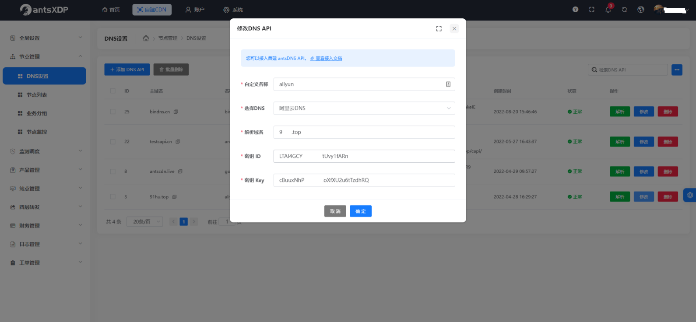
Task: Tick the checkbox for row 91hu.top
Action: click(112, 197)
